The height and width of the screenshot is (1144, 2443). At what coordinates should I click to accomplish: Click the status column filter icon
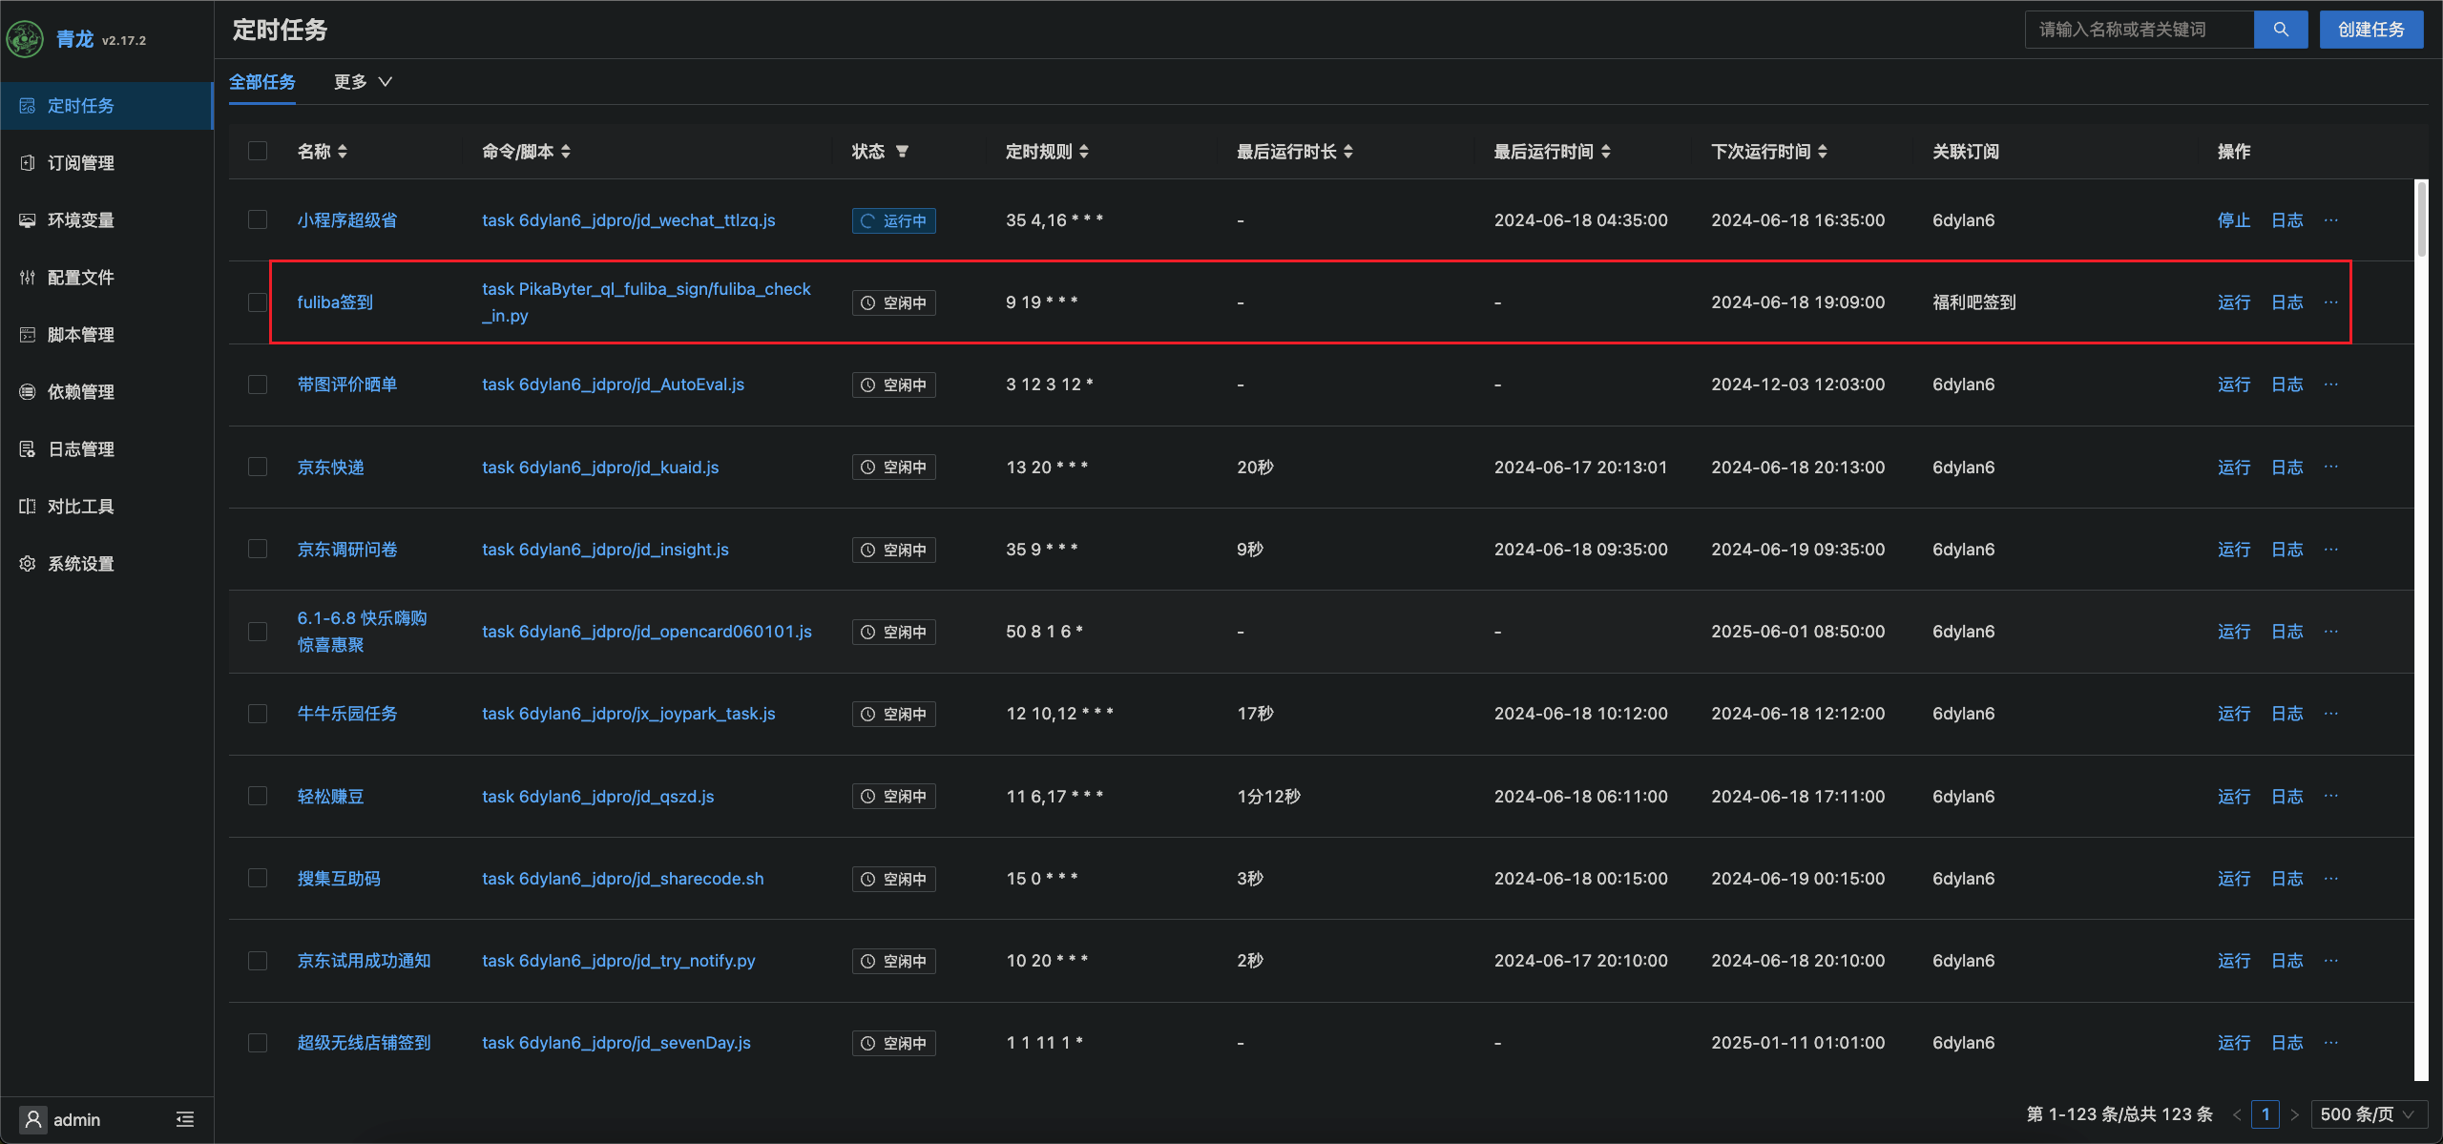(x=902, y=152)
